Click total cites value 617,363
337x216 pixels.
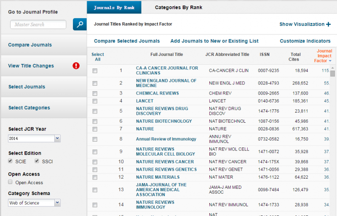tap(300, 129)
